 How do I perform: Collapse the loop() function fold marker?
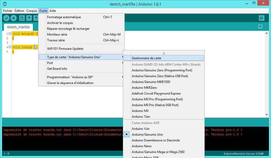point(10,47)
